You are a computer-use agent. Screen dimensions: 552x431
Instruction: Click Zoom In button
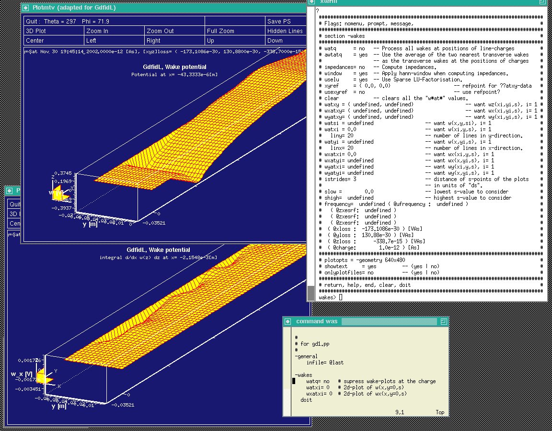(x=114, y=31)
